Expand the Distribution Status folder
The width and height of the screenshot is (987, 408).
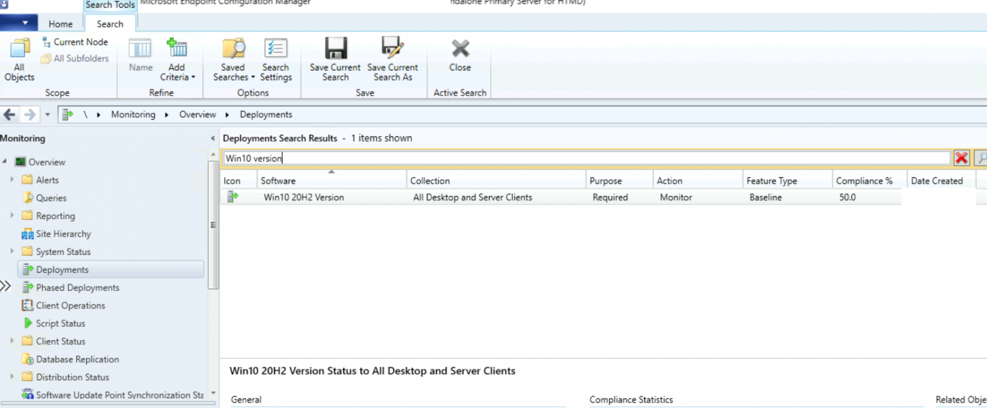(12, 377)
